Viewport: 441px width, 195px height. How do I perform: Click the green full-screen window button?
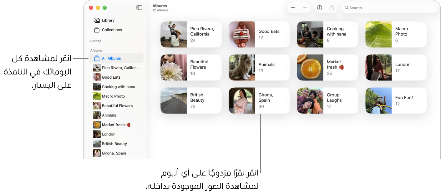105,8
